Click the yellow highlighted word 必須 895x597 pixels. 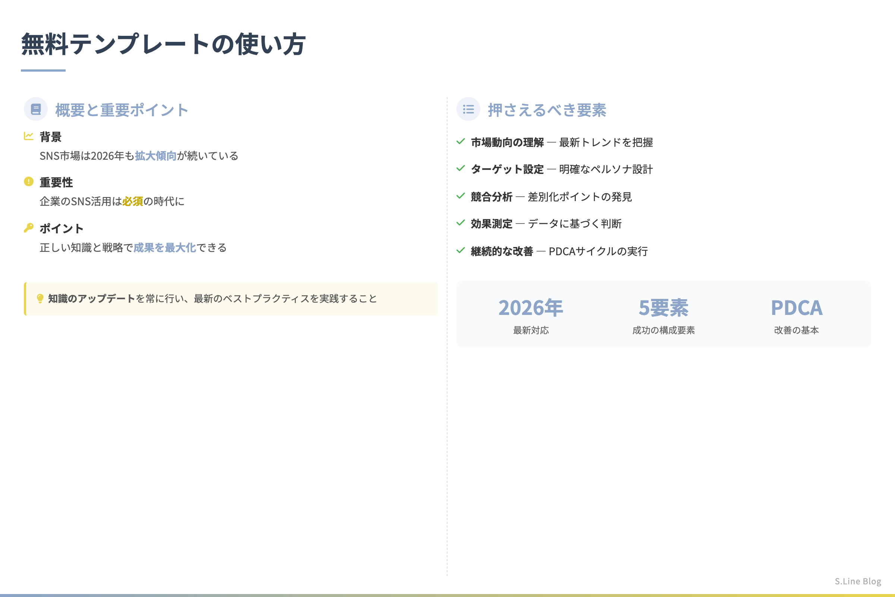(x=133, y=201)
